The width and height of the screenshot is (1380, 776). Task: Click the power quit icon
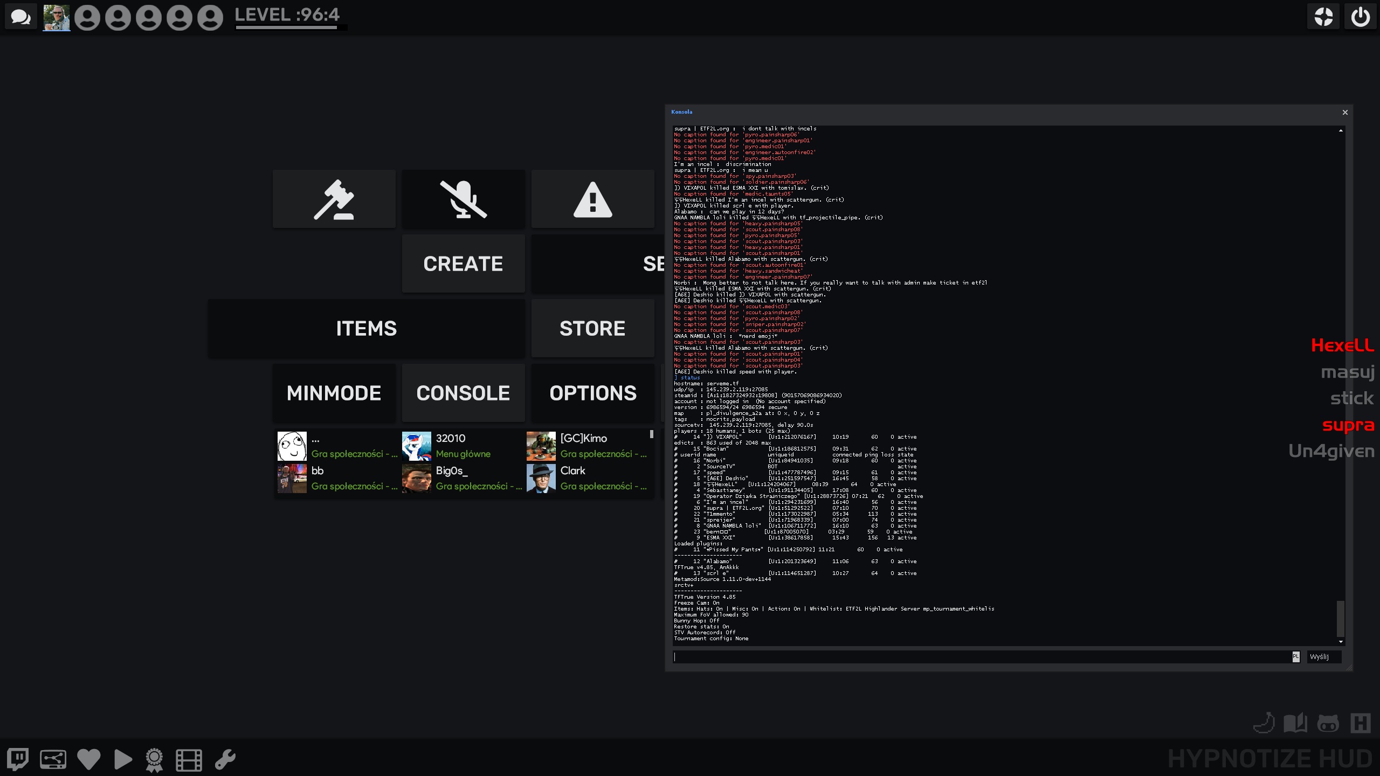1361,17
